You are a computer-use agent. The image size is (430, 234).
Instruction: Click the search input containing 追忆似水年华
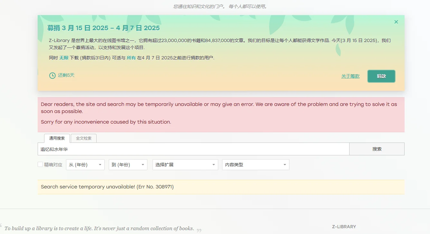[x=193, y=149]
